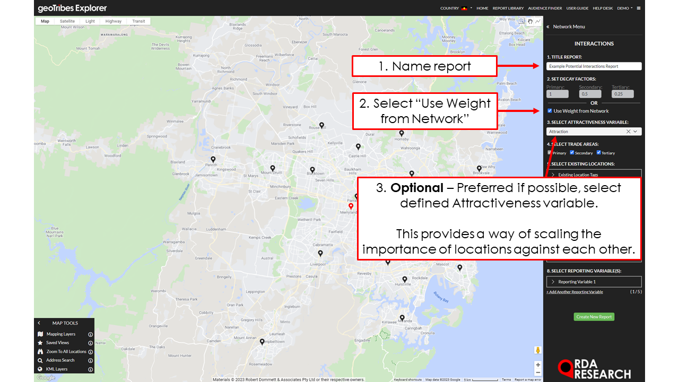Click the Primary decay factor field
679x382 pixels.
[558, 94]
